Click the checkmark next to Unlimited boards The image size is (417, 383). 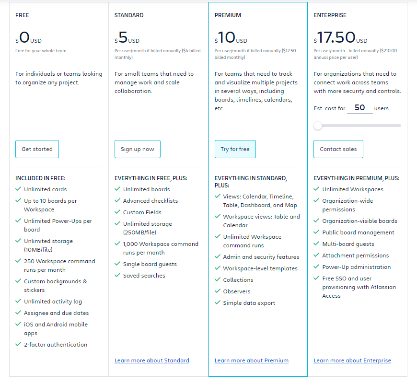(x=117, y=189)
